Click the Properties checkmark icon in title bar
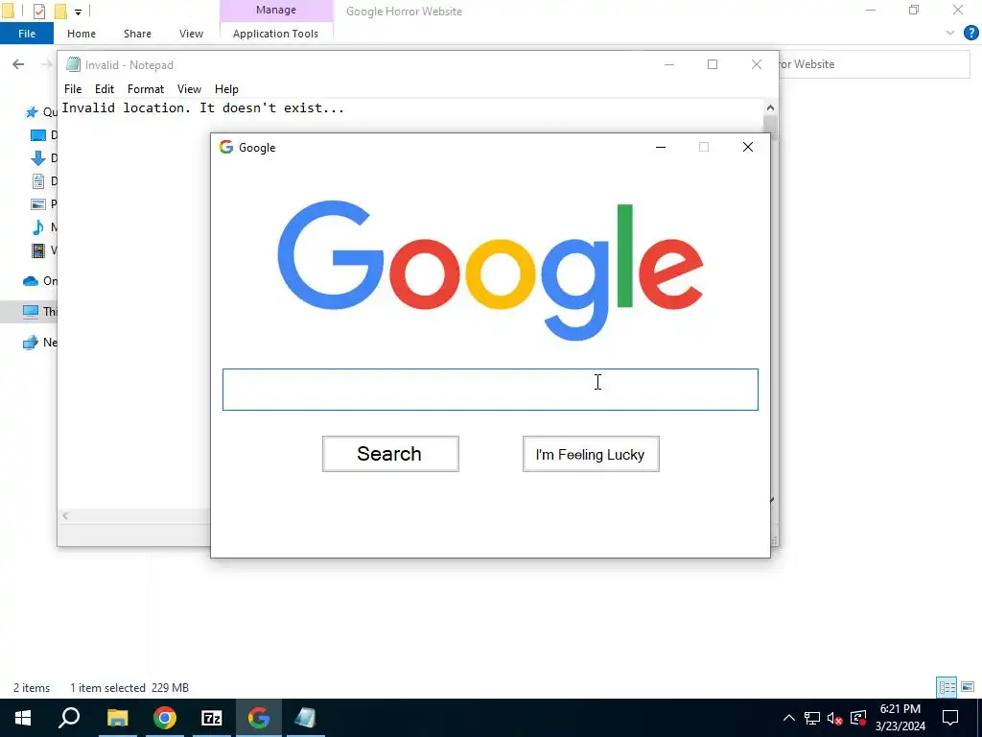The height and width of the screenshot is (737, 982). [x=38, y=11]
